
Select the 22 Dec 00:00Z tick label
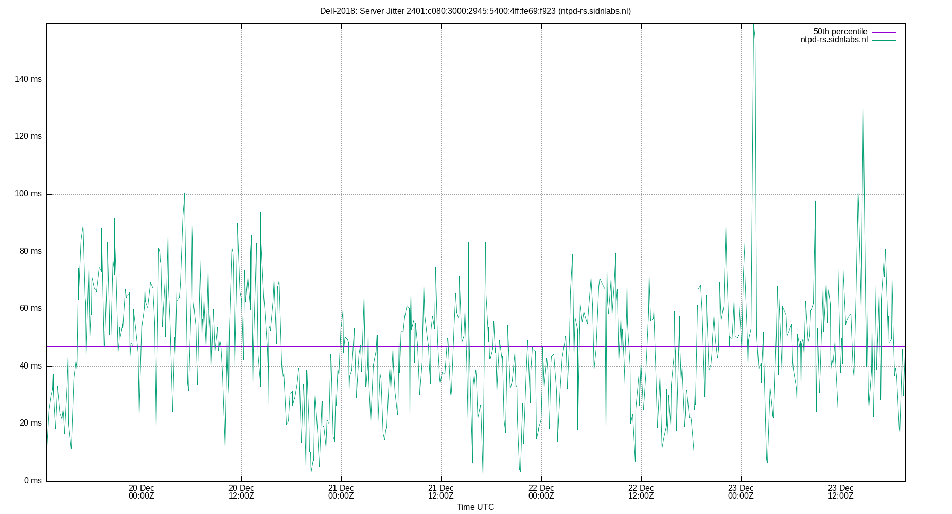(540, 492)
